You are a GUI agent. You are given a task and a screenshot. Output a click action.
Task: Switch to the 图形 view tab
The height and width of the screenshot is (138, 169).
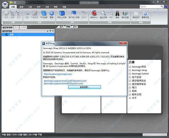pos(61,26)
